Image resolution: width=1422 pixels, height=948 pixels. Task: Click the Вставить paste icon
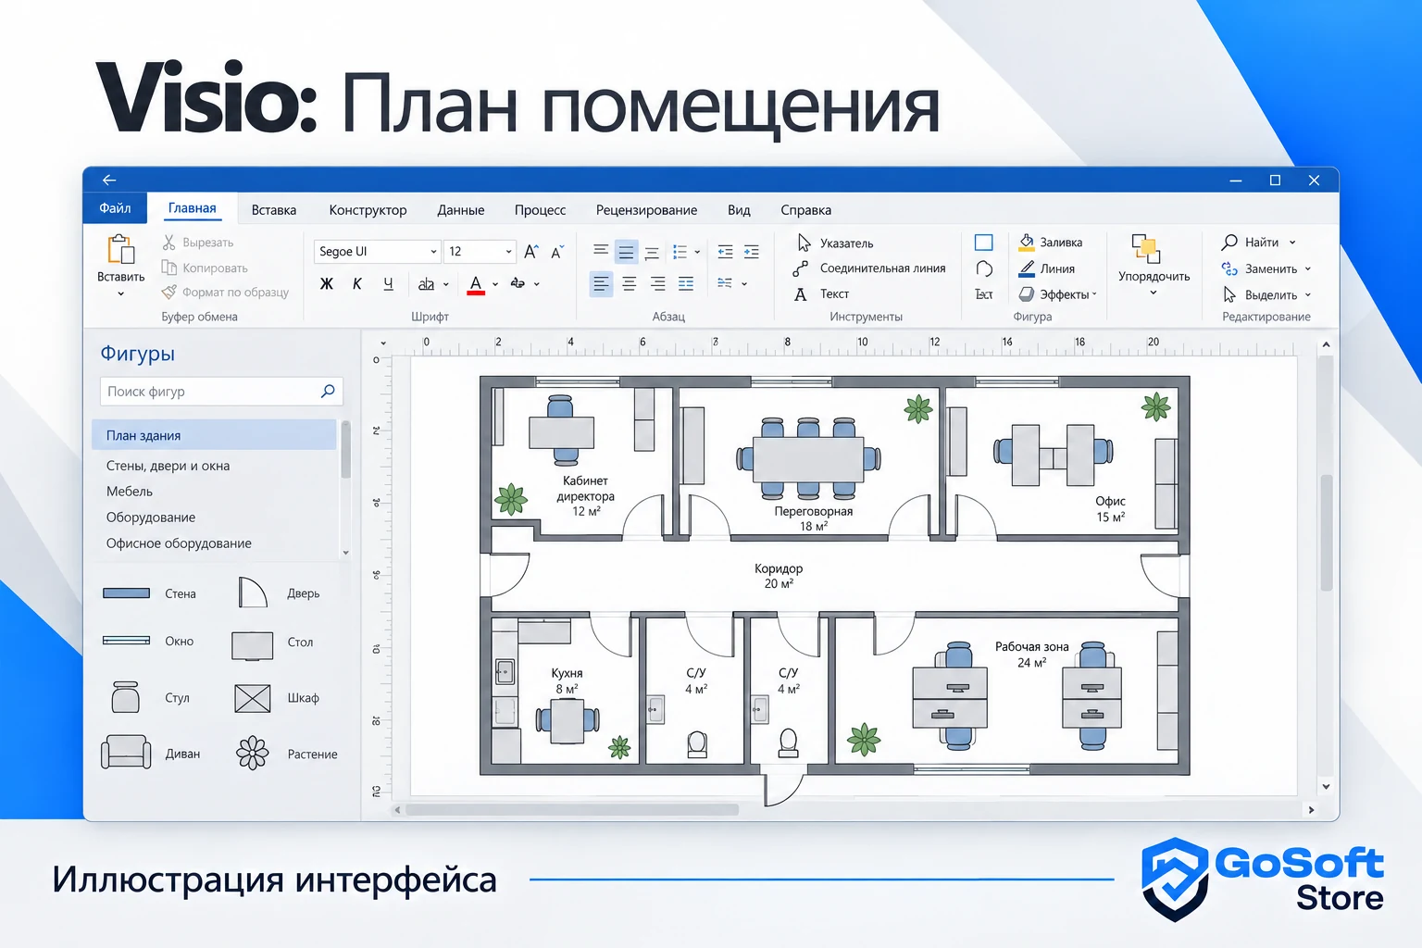click(x=121, y=249)
